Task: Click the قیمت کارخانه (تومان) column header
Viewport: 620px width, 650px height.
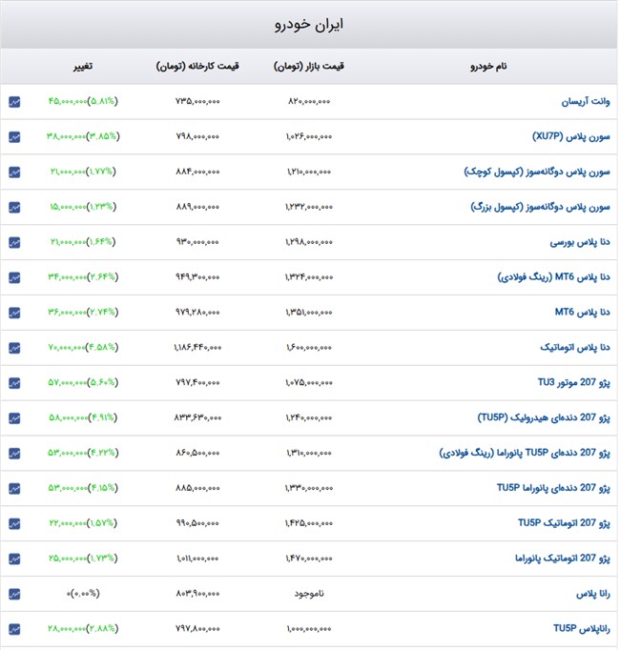Action: [197, 67]
